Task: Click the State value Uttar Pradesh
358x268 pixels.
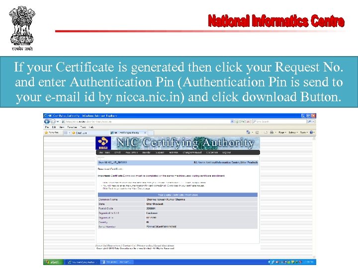Action: pyautogui.click(x=155, y=204)
